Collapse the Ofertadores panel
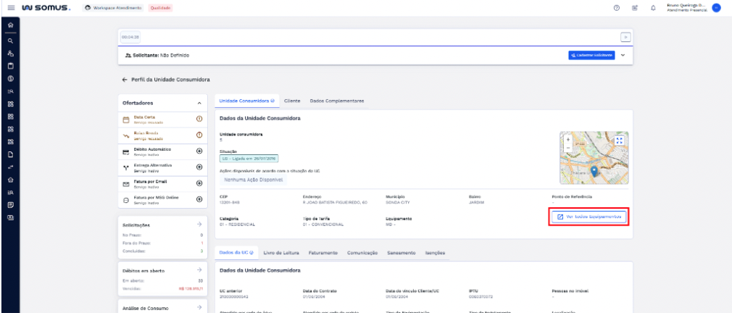 (x=199, y=103)
